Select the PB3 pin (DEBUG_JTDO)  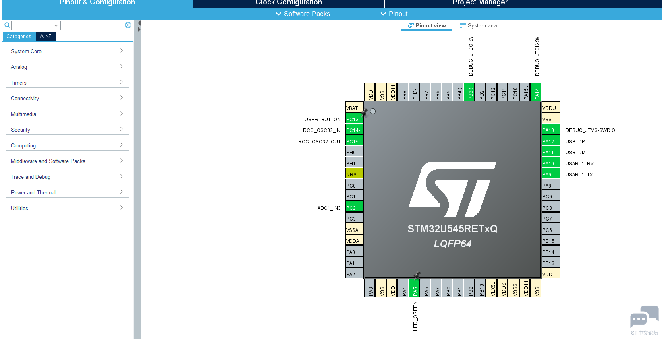click(x=469, y=92)
